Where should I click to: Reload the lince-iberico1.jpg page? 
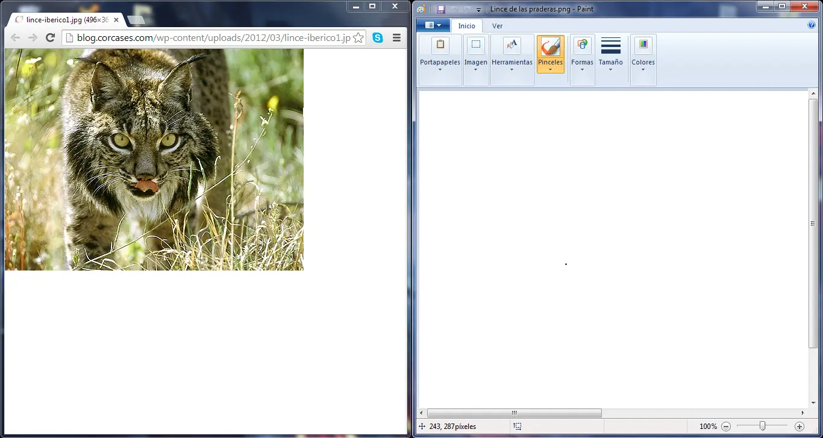coord(51,38)
